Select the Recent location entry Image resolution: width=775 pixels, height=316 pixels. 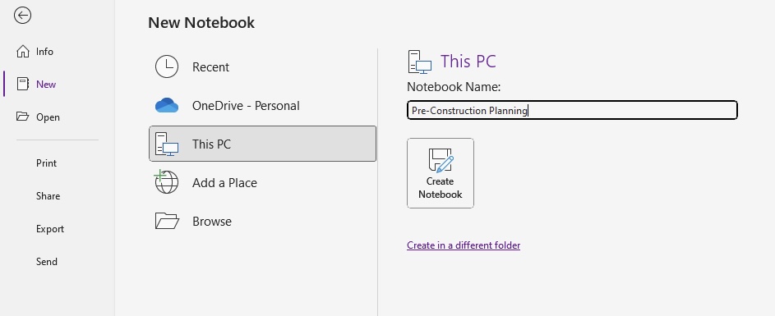262,66
